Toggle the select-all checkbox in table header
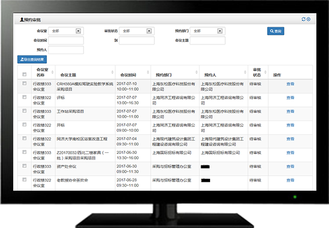Image resolution: width=329 pixels, height=228 pixels. point(25,74)
